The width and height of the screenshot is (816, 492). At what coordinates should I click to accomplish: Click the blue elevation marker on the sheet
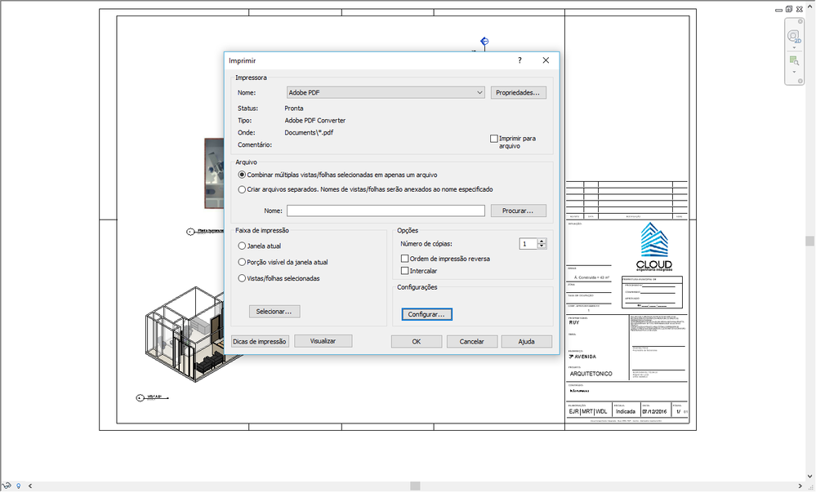484,41
